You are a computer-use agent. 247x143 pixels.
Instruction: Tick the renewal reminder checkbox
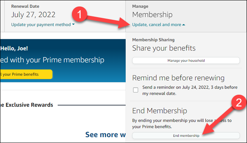pyautogui.click(x=135, y=90)
